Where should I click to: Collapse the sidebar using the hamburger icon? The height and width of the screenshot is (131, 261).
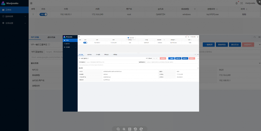click(31, 3)
